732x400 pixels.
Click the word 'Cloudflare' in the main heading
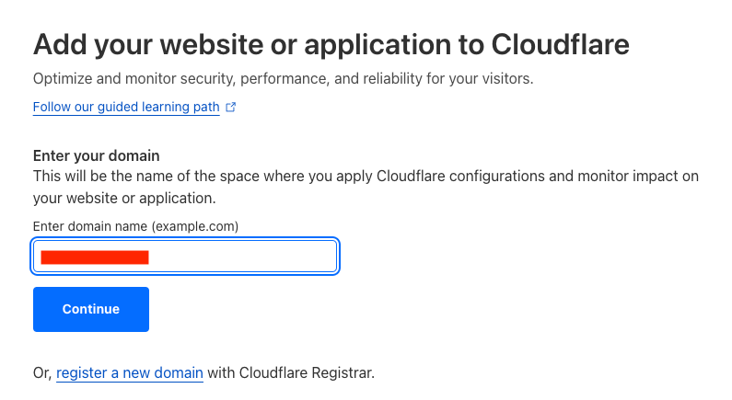[560, 45]
